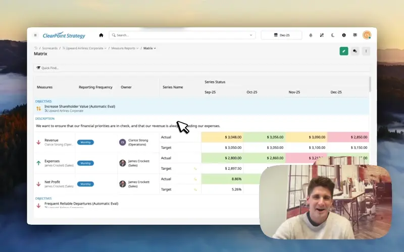The width and height of the screenshot is (404, 252).
Task: Click Clarice Strong owner avatar
Action: click(122, 142)
